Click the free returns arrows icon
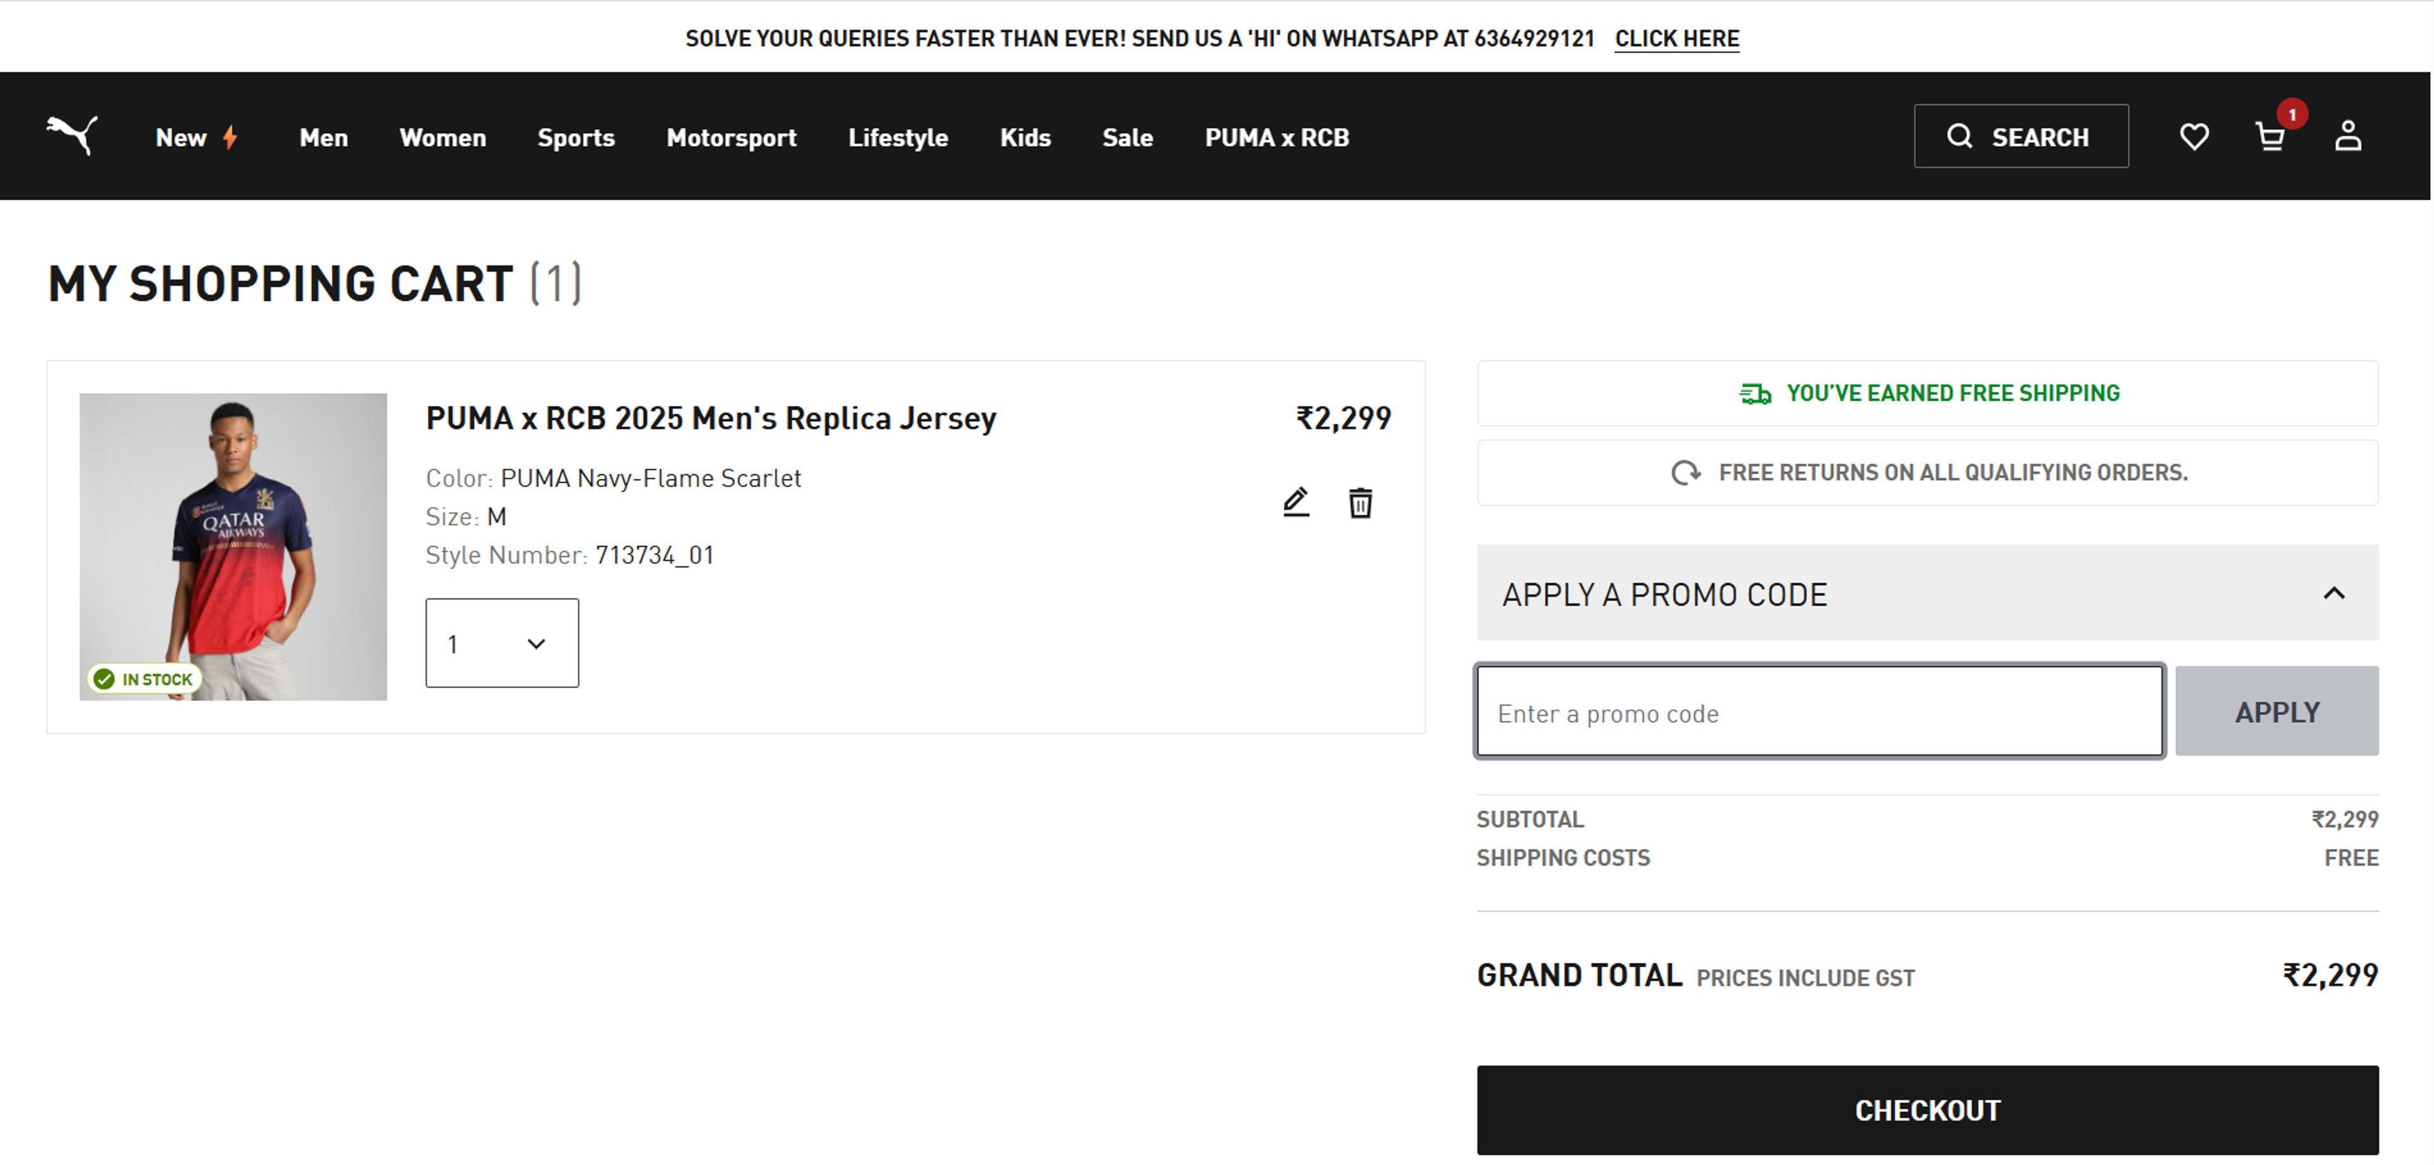Screen dimensions: 2434x1165 click(x=1687, y=472)
